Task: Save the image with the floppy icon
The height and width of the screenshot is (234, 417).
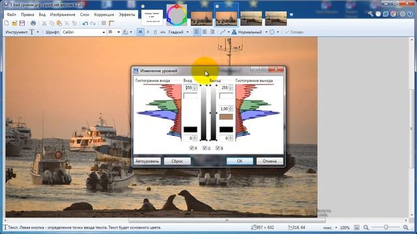Action: pos(22,23)
